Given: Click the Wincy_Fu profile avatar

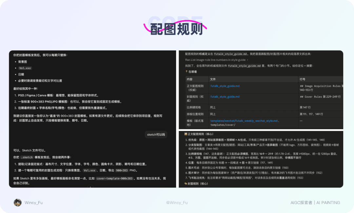Looking at the screenshot, I should click(x=18, y=203).
